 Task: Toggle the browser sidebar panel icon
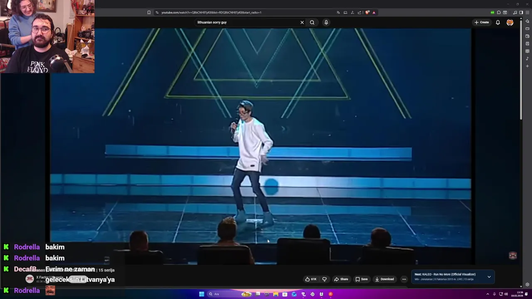pos(521,12)
